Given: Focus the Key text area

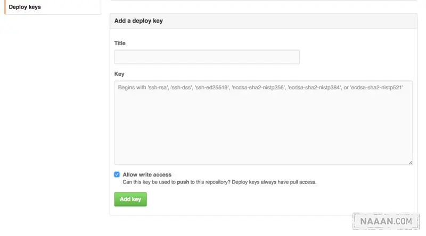Looking at the screenshot, I should (x=263, y=128).
